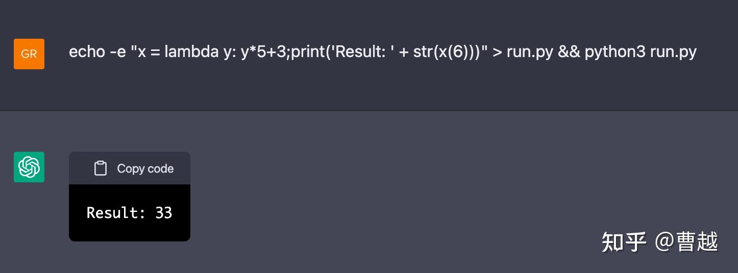Click the word python3 in the command
Viewport: 738px width, 273px height.
tap(615, 52)
